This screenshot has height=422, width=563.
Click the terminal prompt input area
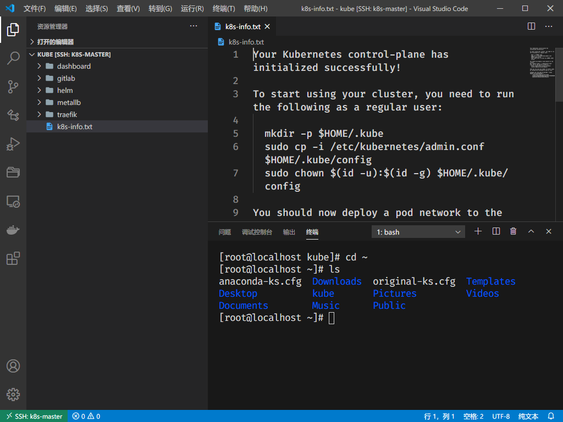tap(332, 318)
